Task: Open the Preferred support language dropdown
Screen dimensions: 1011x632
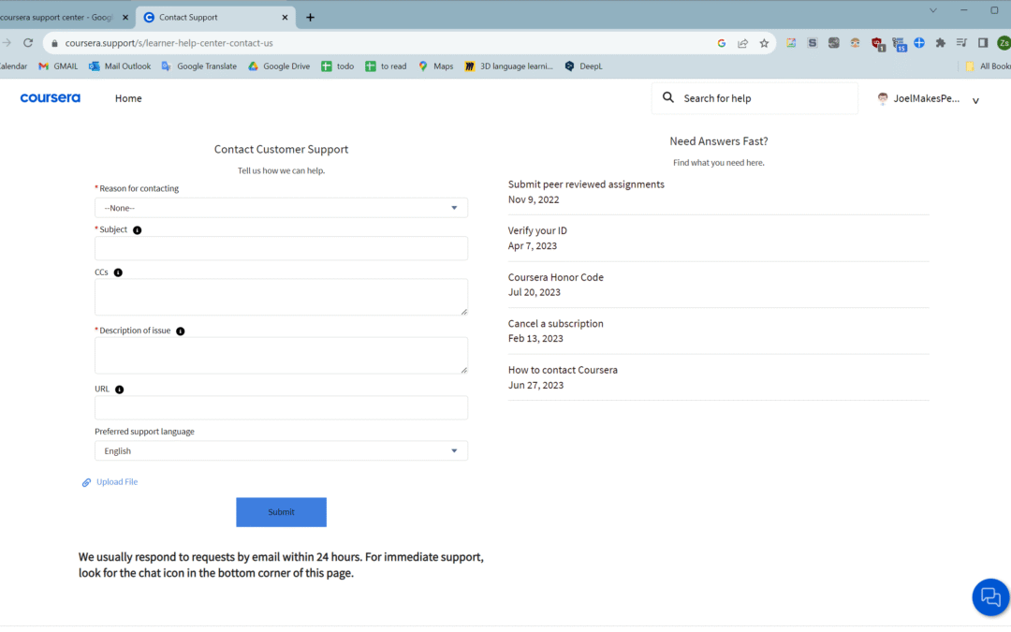Action: click(x=281, y=451)
